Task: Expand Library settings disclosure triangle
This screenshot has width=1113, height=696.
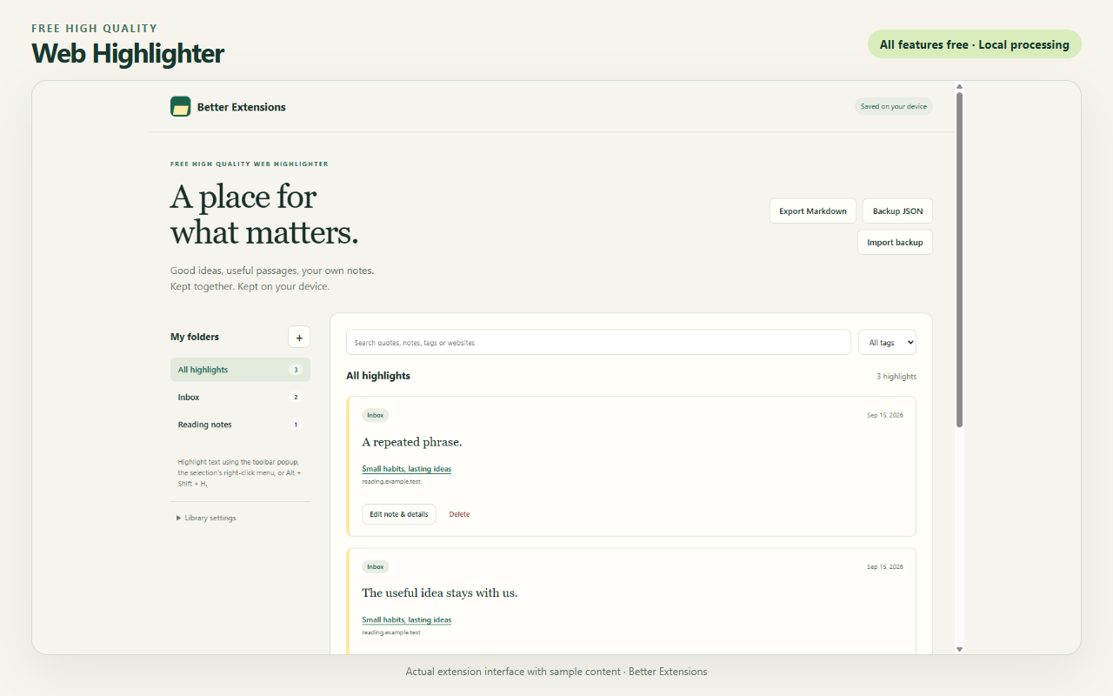Action: tap(179, 518)
